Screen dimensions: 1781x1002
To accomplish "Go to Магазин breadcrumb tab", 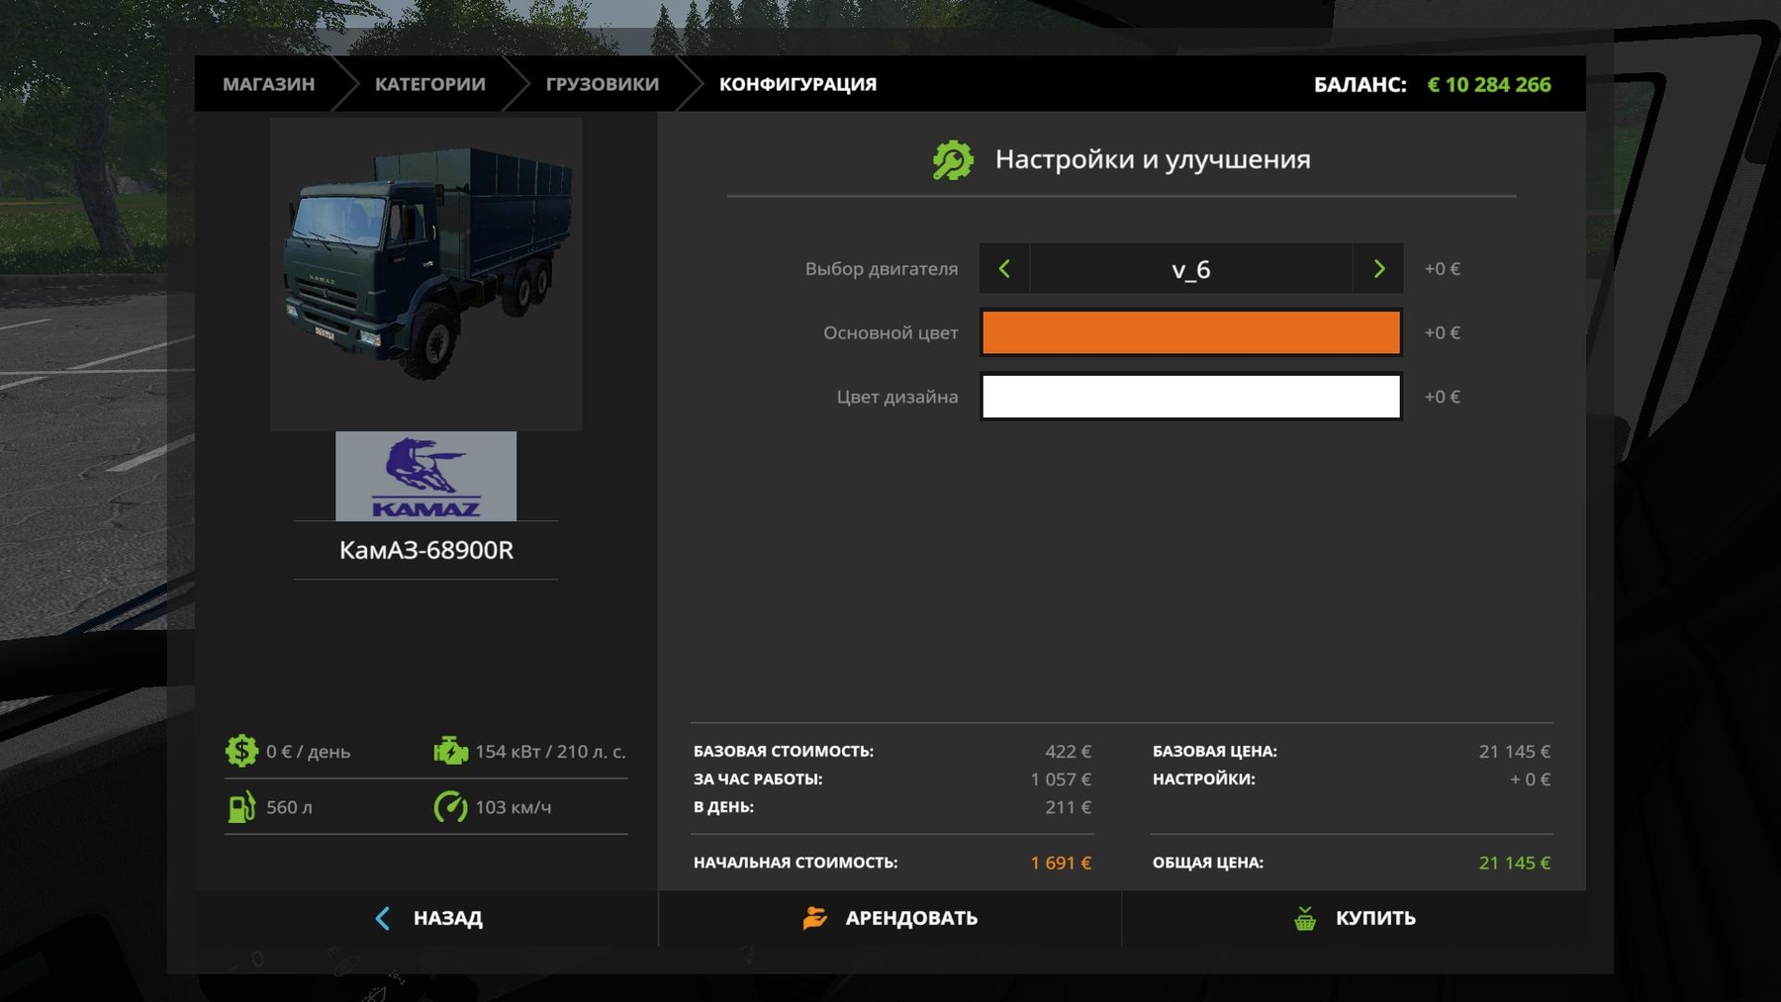I will tap(268, 84).
